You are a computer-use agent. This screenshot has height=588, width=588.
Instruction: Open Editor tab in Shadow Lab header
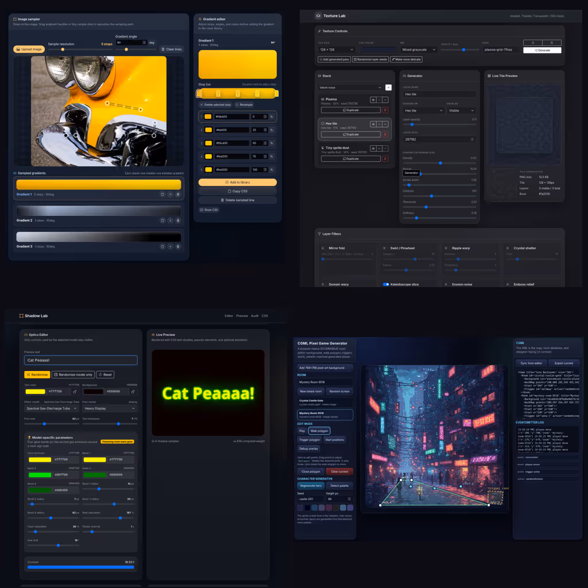point(229,316)
